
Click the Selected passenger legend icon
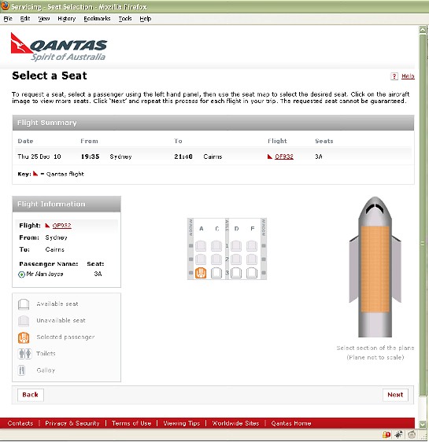[x=24, y=337]
